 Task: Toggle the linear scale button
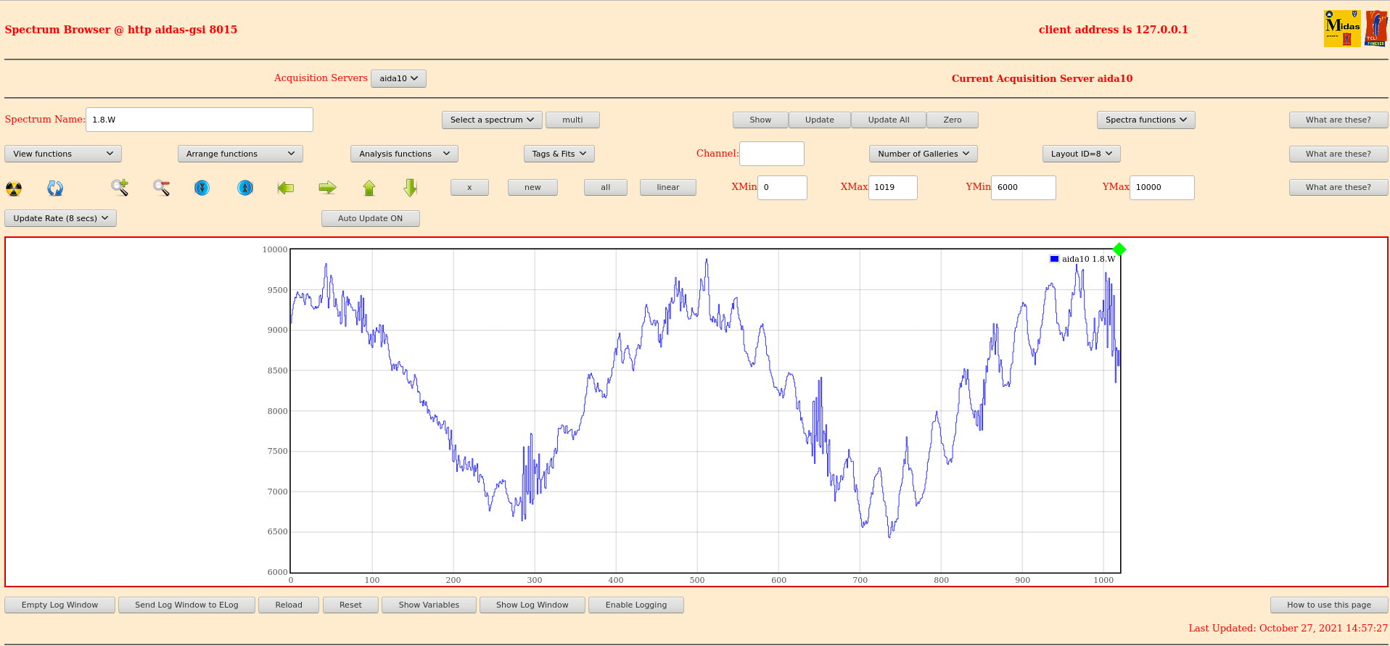click(667, 187)
